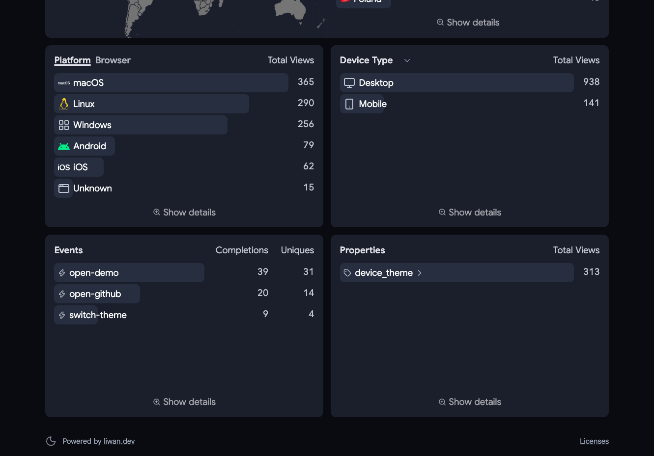The width and height of the screenshot is (654, 456).
Task: Click the Unknown platform window icon
Action: pyautogui.click(x=64, y=188)
